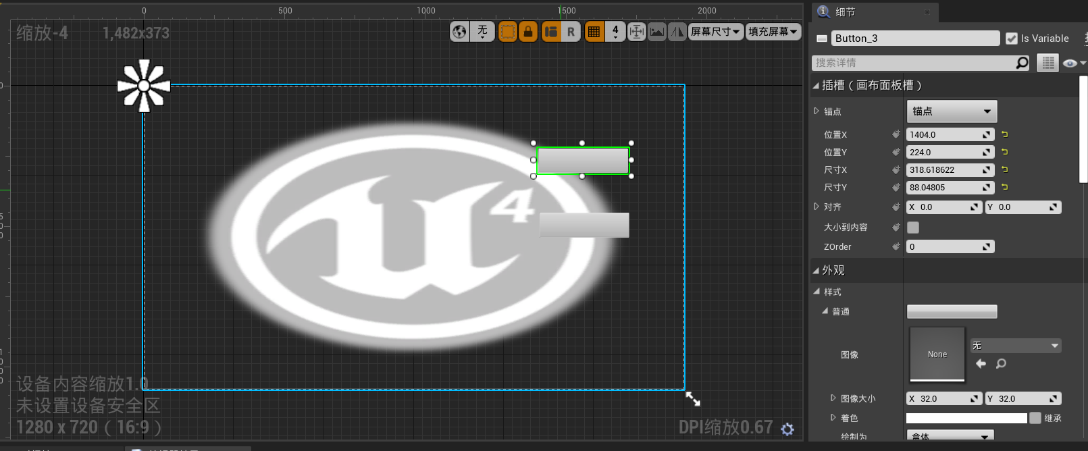This screenshot has height=451, width=1088.
Task: Click the anchor flower widget on canvas
Action: pyautogui.click(x=143, y=86)
